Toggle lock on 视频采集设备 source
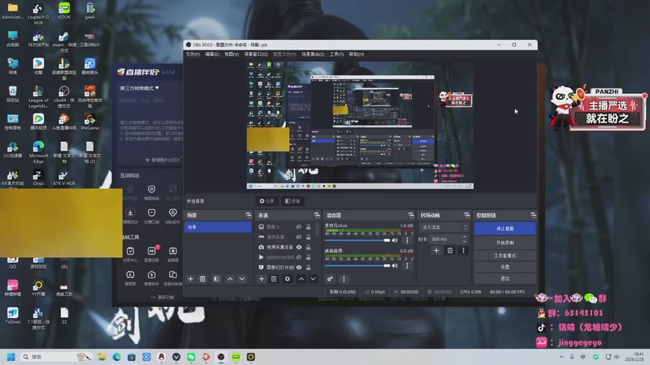Viewport: 650px width, 365px height. click(x=309, y=247)
